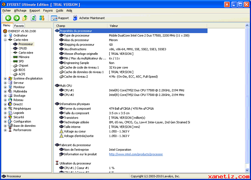Switch to the Menu tab

pyautogui.click(x=7, y=25)
